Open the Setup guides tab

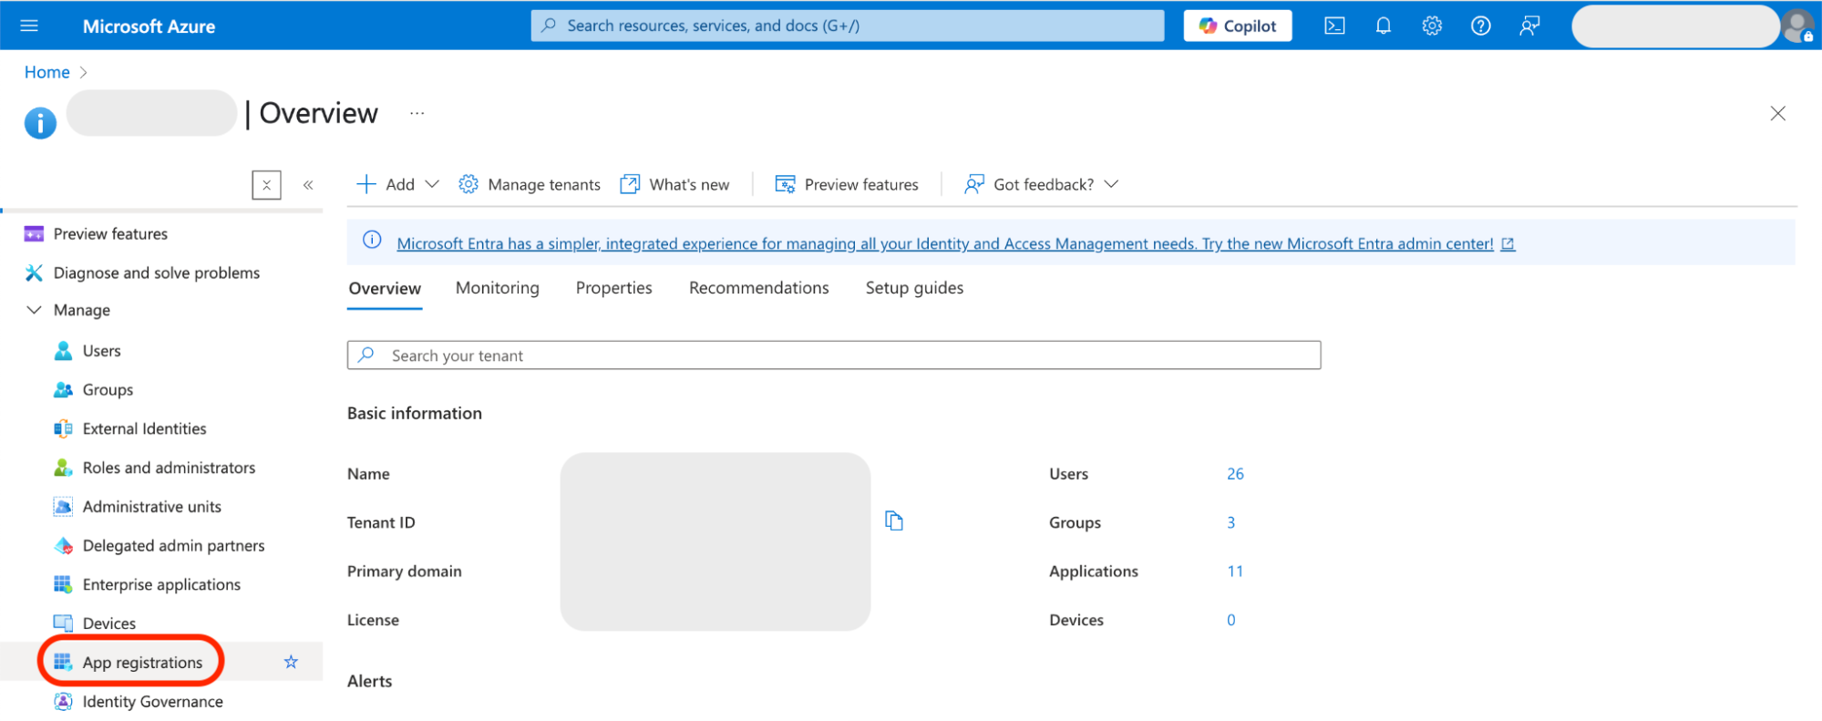(x=914, y=288)
